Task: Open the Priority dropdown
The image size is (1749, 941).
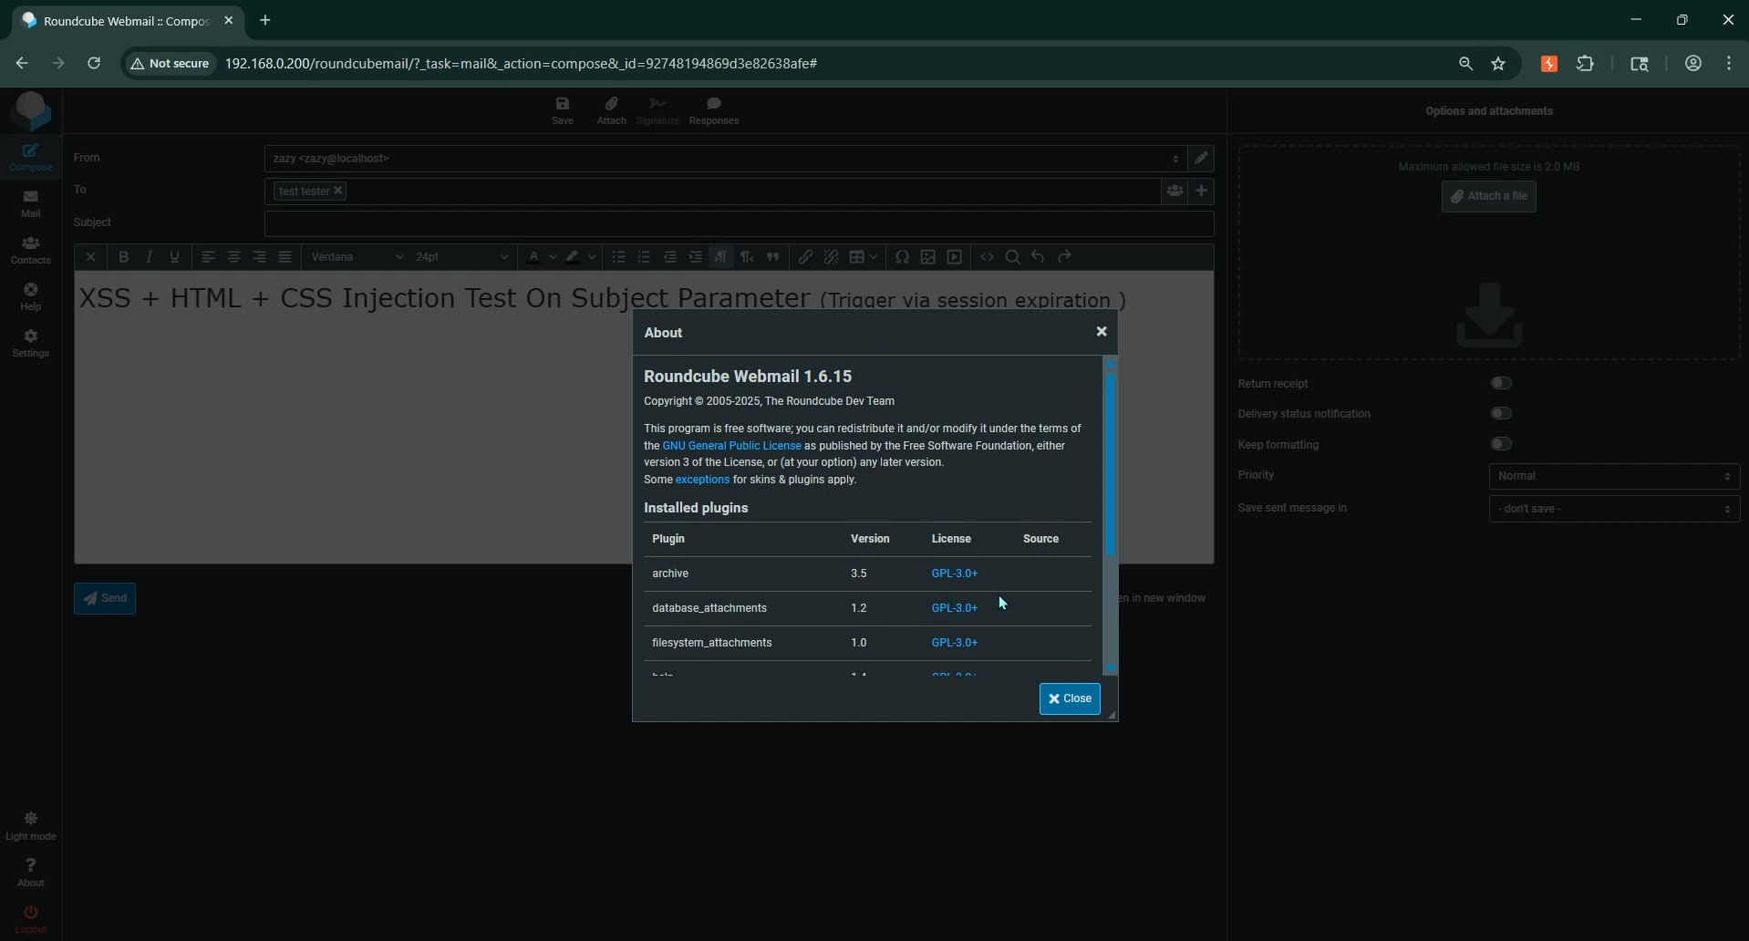Action: [x=1614, y=476]
